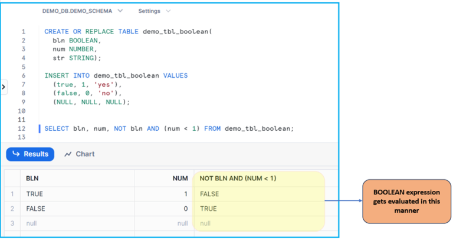Image resolution: width=453 pixels, height=241 pixels.
Task: Select the FALSE cell in BLN column
Action: [36, 209]
